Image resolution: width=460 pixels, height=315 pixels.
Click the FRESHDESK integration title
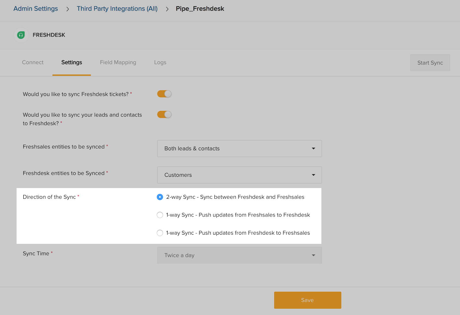tap(49, 35)
